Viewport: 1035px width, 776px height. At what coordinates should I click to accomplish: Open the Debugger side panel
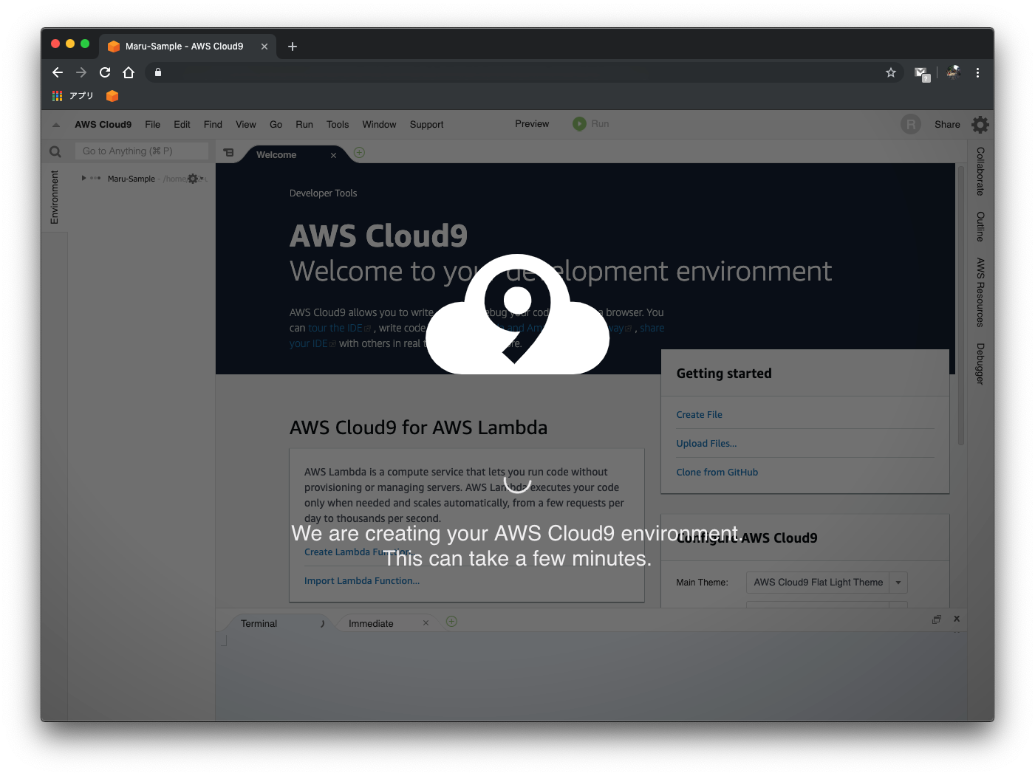(980, 364)
